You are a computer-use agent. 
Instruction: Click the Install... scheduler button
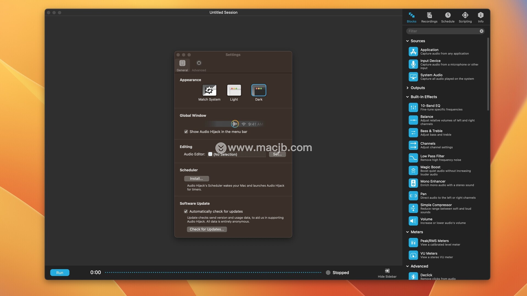pyautogui.click(x=197, y=178)
